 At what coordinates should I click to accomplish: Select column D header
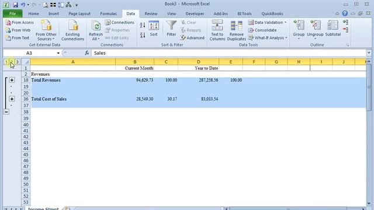pyautogui.click(x=198, y=62)
